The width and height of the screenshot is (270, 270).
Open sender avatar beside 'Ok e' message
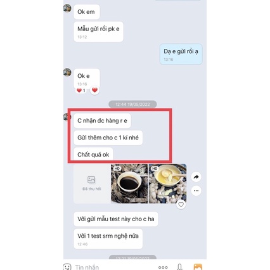(67, 72)
